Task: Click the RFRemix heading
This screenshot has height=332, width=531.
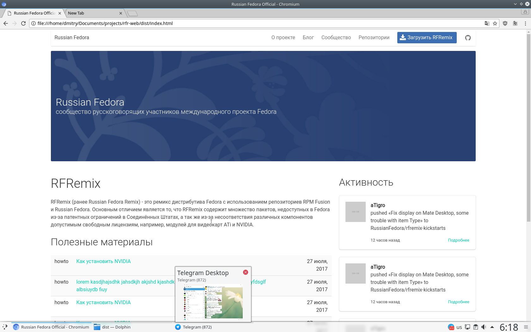Action: point(76,183)
